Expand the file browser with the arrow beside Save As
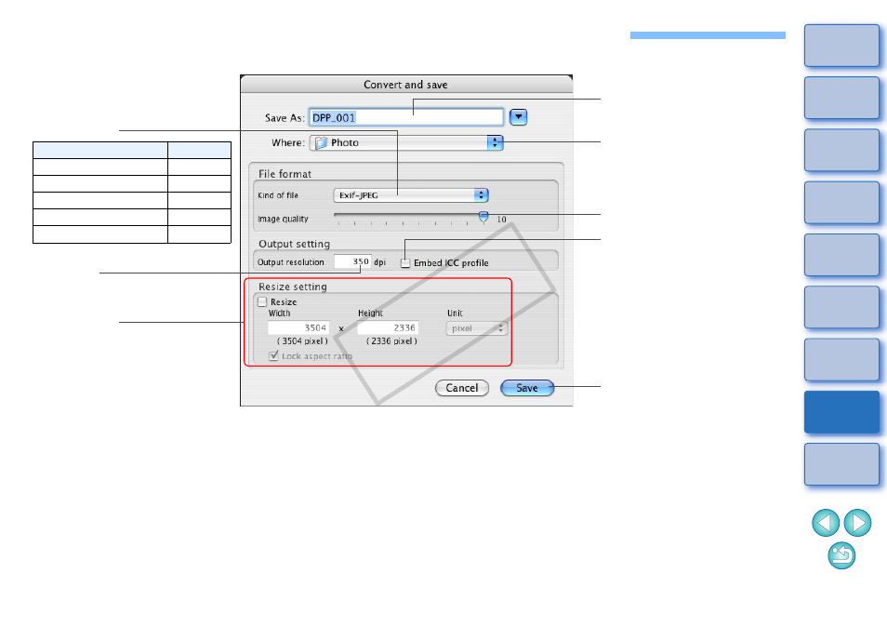The image size is (887, 627). click(x=518, y=117)
